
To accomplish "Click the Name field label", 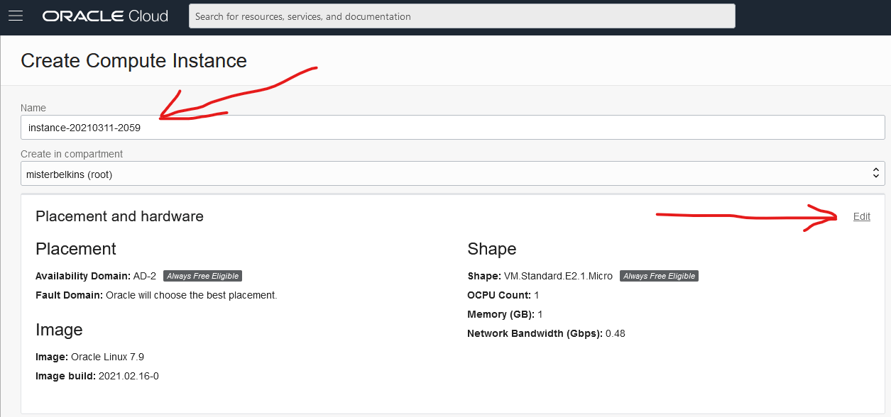I will click(x=33, y=108).
